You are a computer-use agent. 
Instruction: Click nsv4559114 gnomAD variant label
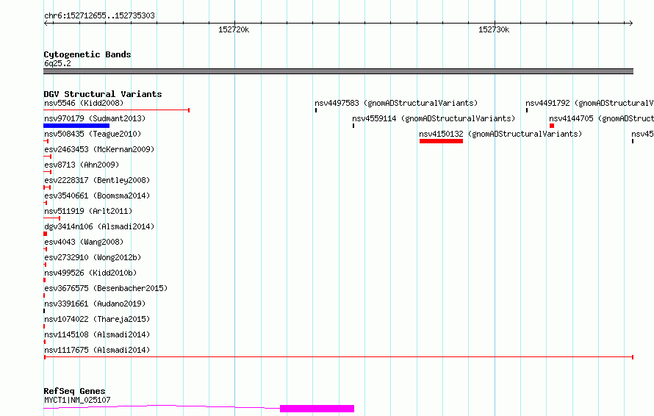pyautogui.click(x=434, y=118)
